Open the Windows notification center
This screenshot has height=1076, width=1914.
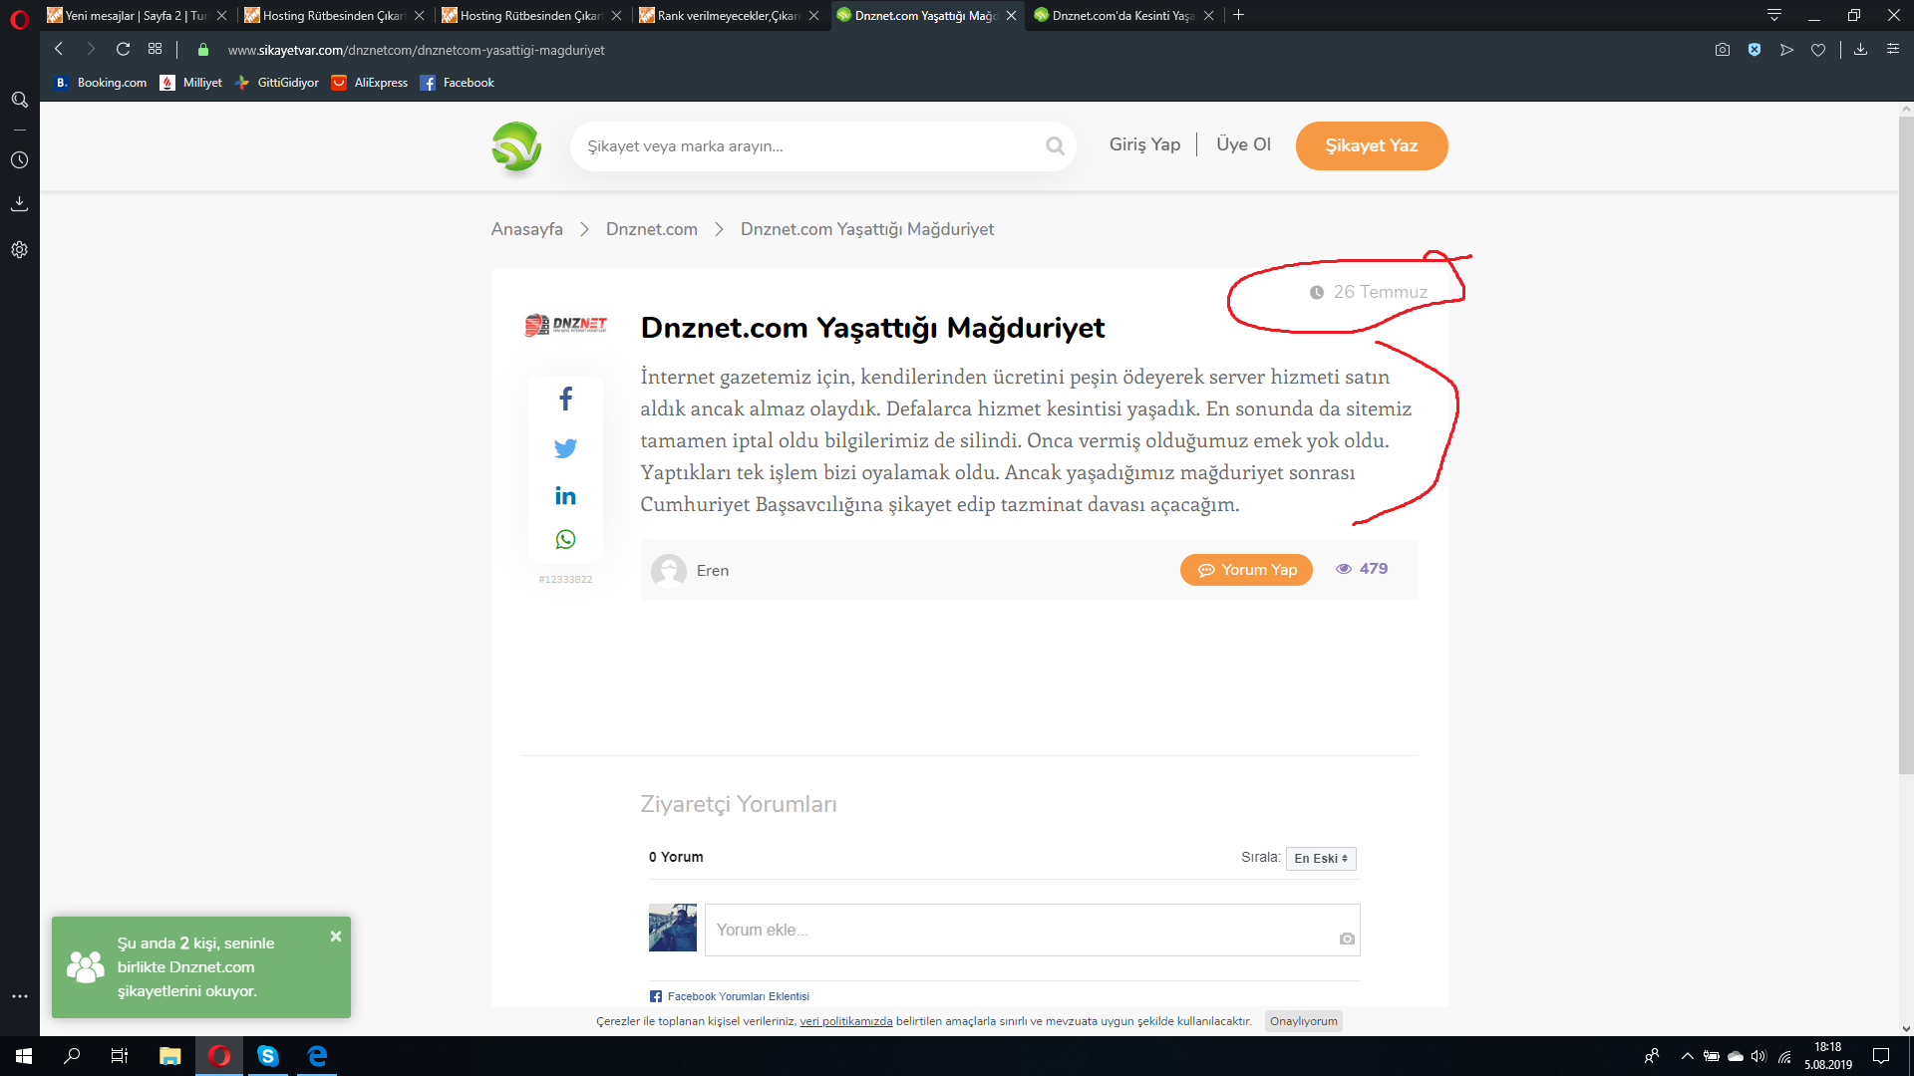(x=1881, y=1056)
